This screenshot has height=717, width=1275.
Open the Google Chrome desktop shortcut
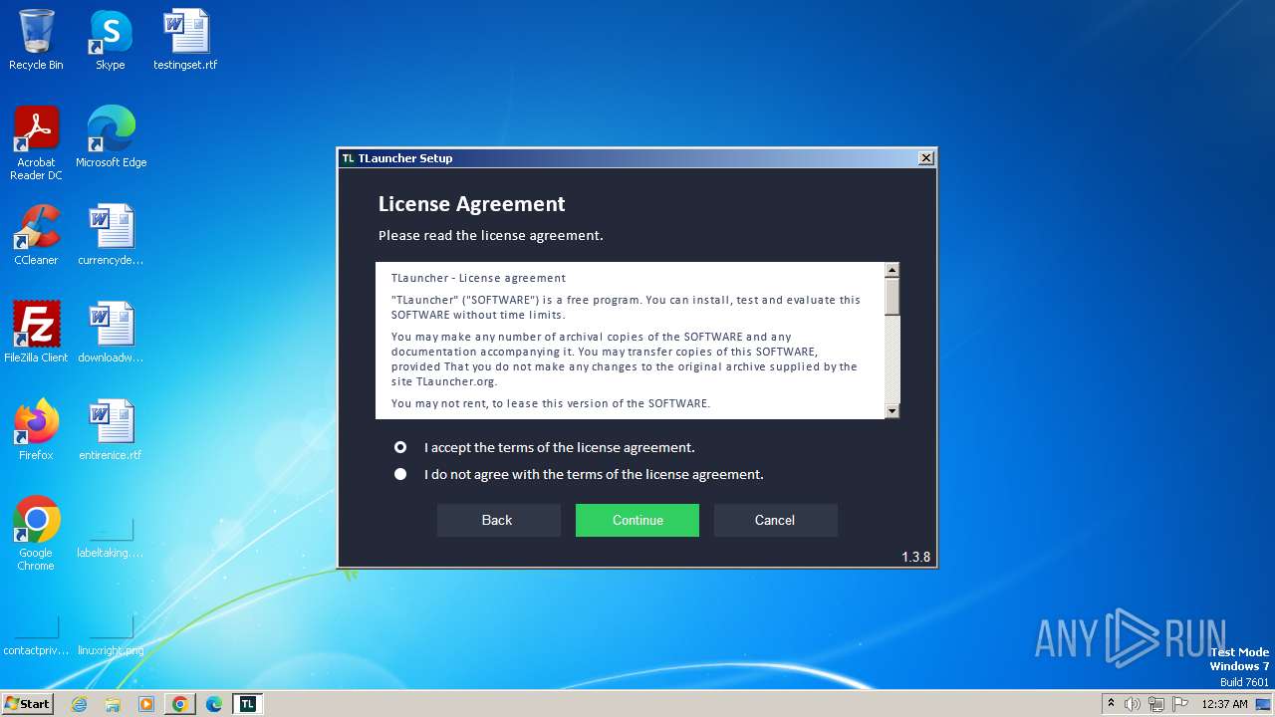coord(36,534)
